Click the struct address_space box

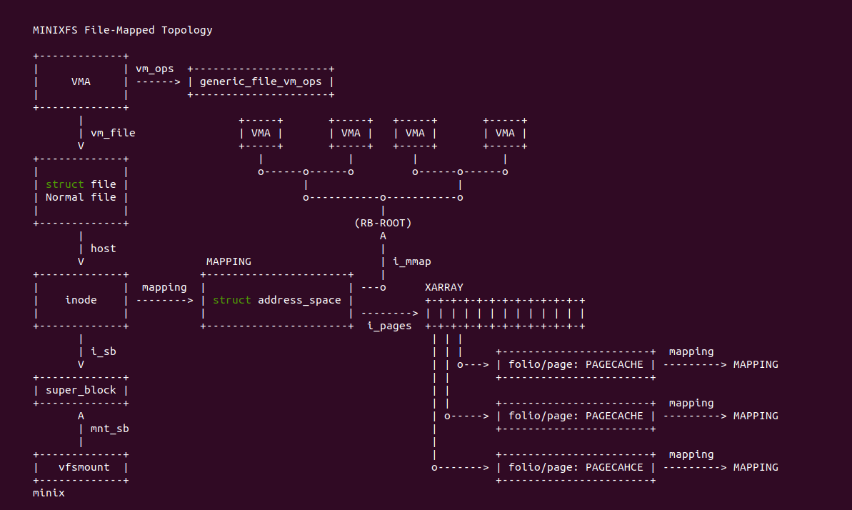click(277, 300)
